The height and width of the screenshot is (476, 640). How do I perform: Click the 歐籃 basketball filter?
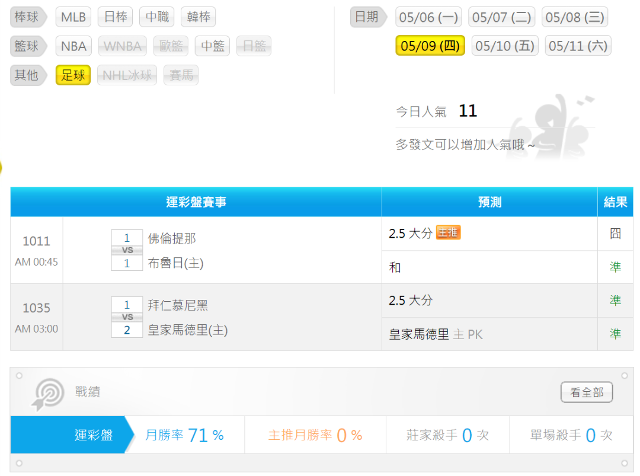tap(171, 46)
